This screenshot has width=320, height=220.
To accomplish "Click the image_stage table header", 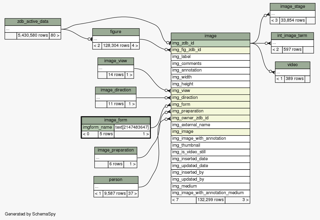I will coord(292,7).
